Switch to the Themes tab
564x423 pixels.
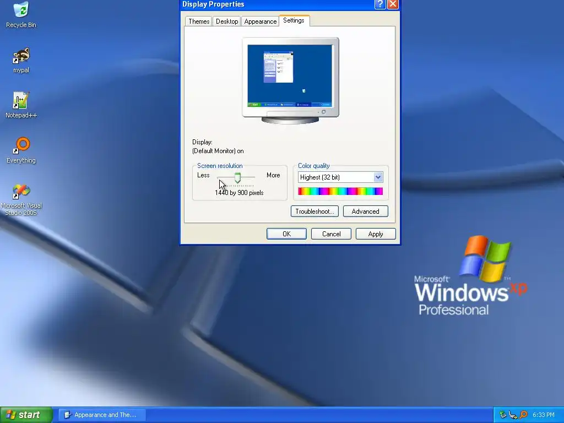pos(199,21)
